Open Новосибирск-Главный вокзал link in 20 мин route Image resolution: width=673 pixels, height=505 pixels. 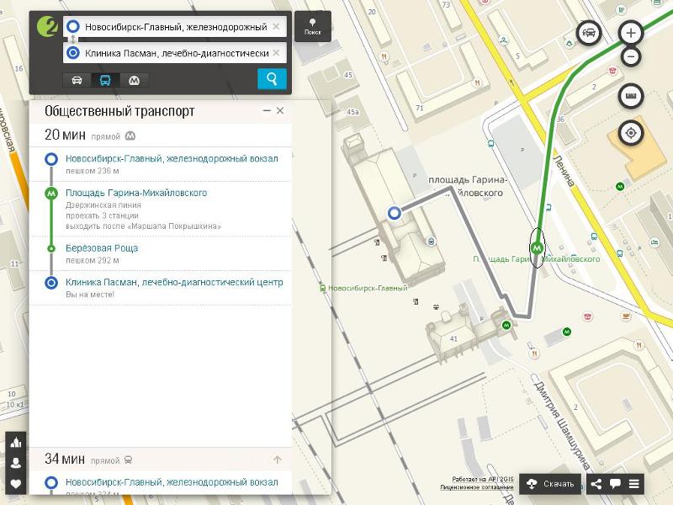tap(172, 158)
